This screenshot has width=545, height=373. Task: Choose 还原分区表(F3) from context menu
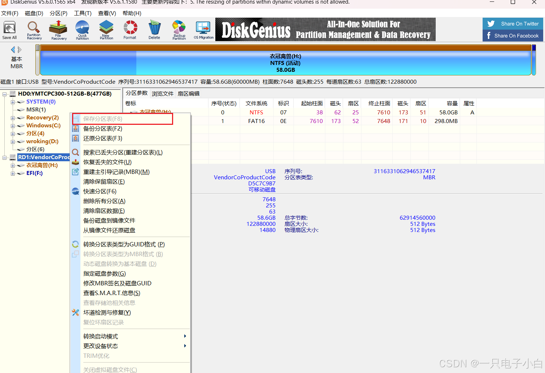coord(130,139)
